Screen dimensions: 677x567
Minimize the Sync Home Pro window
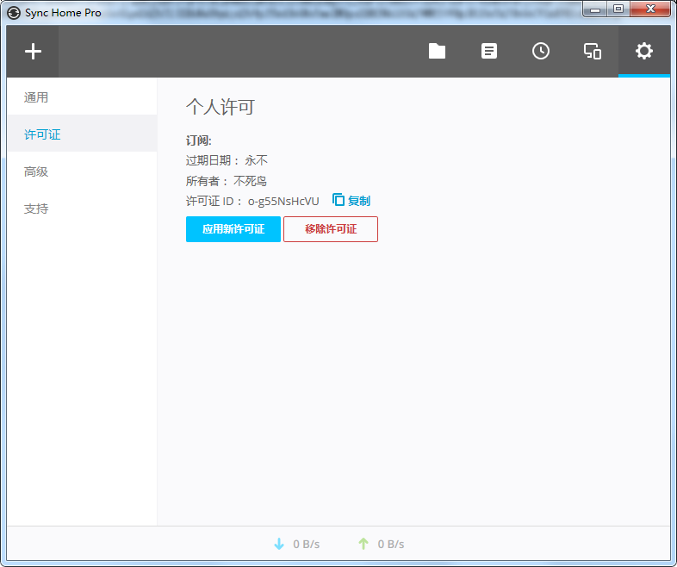(596, 9)
